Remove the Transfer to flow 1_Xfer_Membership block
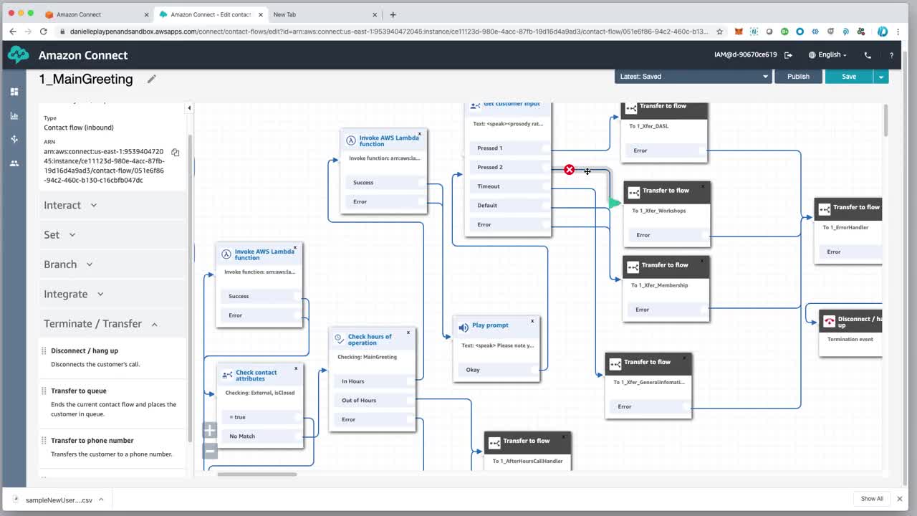Screen dimensions: 917x516 point(702,261)
